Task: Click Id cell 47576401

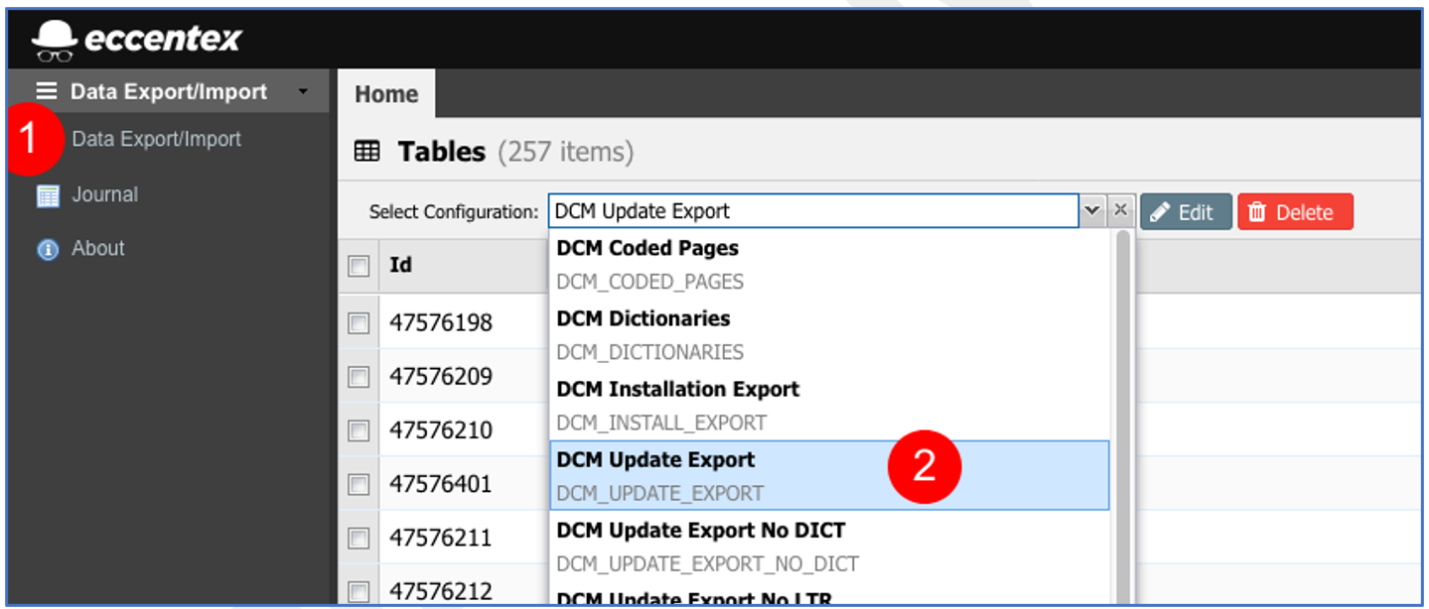Action: (x=440, y=484)
